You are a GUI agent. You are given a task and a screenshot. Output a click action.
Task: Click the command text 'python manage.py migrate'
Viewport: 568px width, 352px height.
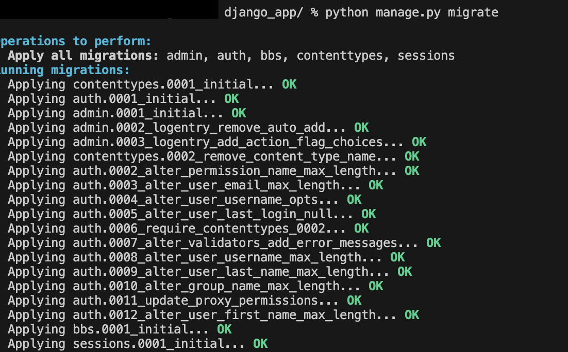coord(412,13)
